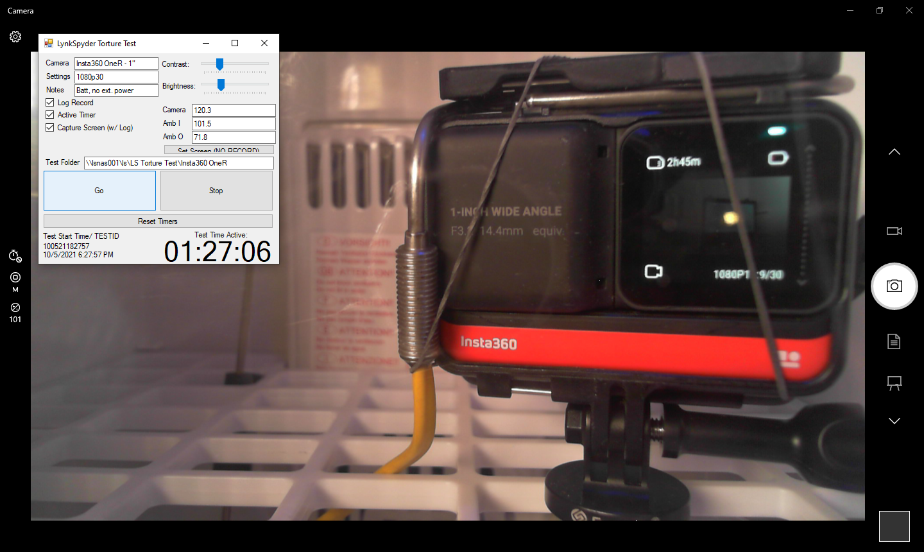Open Camera settings with the gear icon
Screen dimensions: 924x552
[x=15, y=37]
